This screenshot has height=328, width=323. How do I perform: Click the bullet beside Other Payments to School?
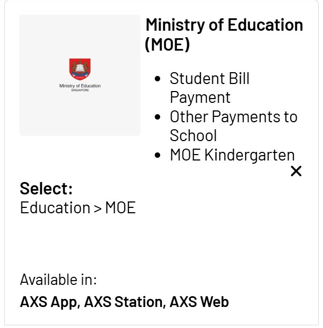pos(157,117)
